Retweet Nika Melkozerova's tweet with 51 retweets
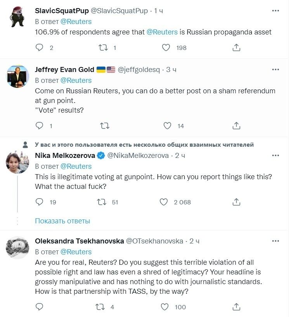289x317 pixels. pyautogui.click(x=104, y=202)
